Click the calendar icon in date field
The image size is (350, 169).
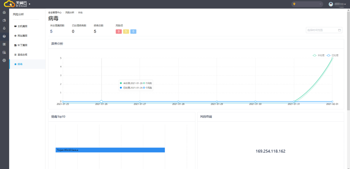point(339,30)
